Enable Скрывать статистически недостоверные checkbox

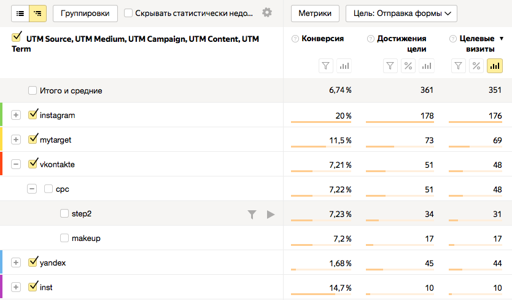128,13
